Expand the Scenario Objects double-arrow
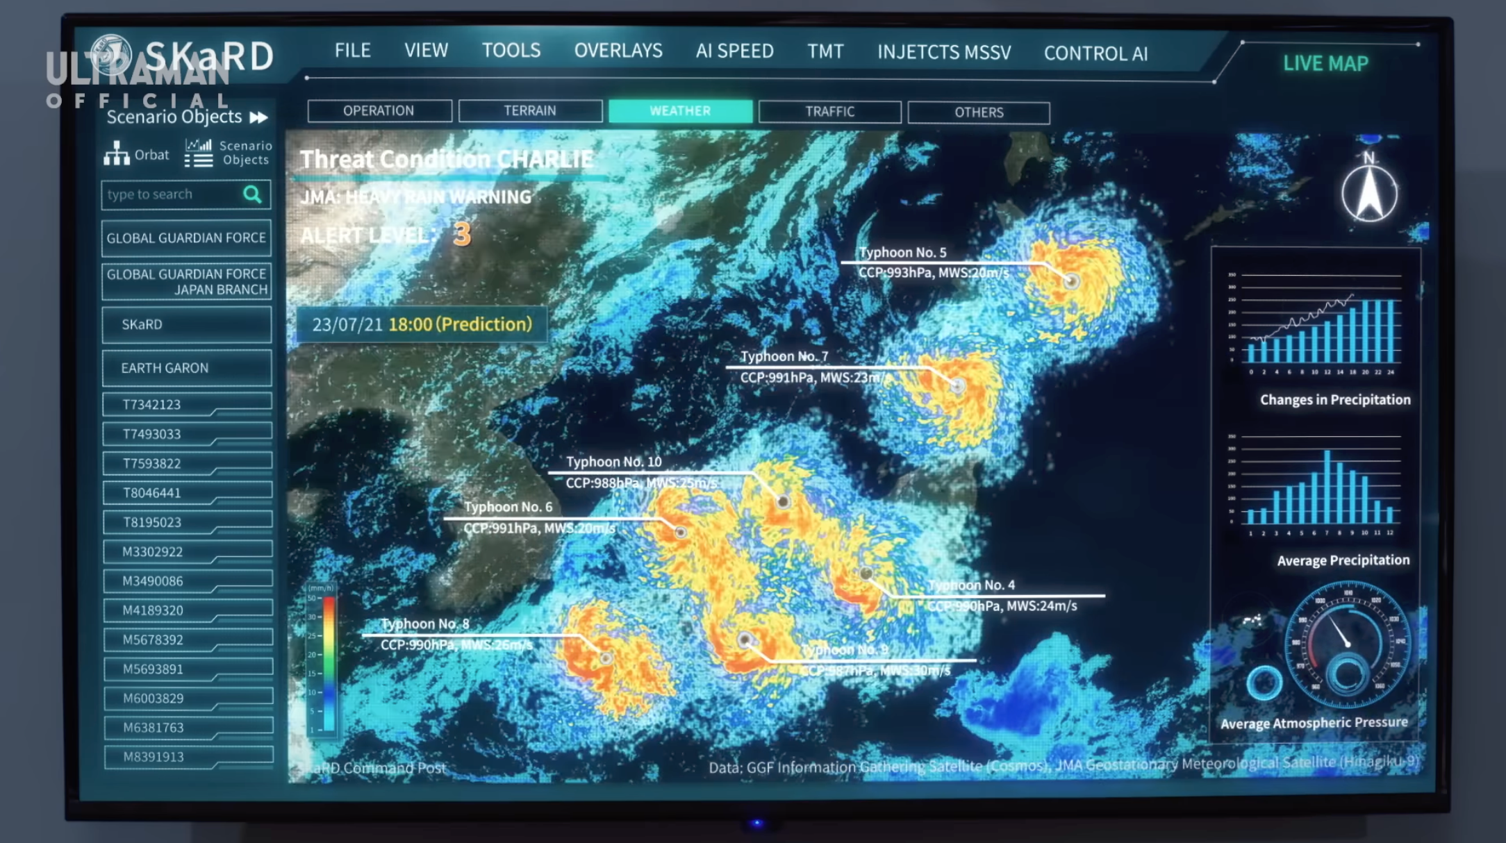Viewport: 1506px width, 843px height. pos(259,117)
